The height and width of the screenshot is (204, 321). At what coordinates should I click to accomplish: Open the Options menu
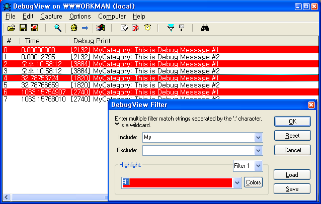[80, 17]
